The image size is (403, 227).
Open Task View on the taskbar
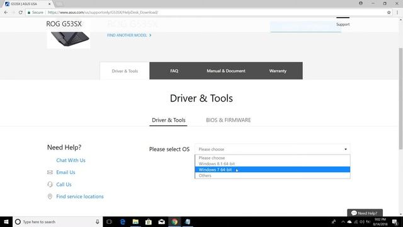coord(109,222)
